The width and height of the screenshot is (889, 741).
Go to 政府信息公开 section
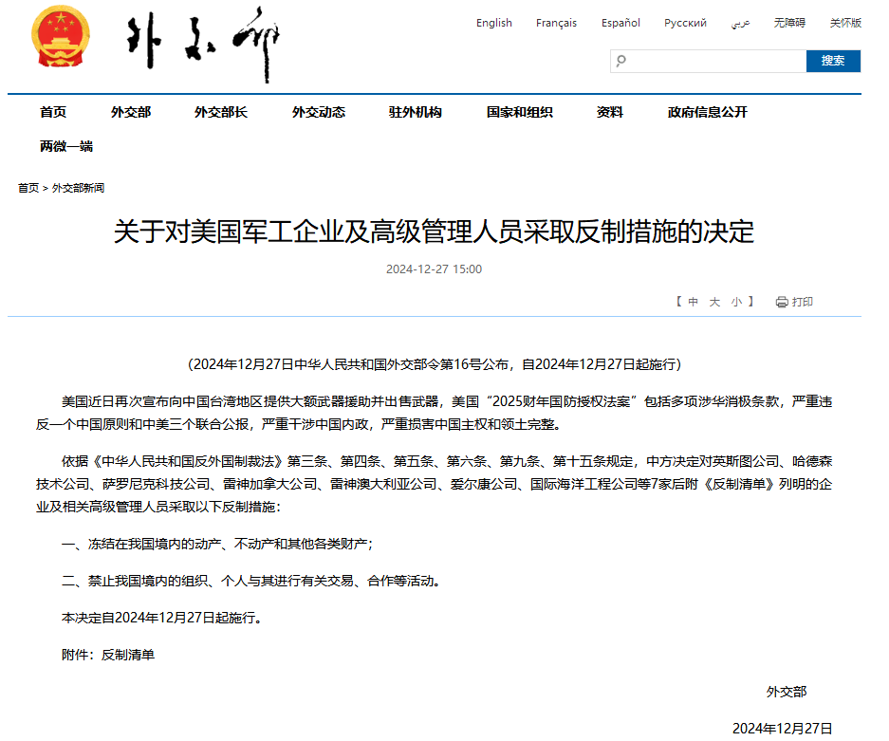pos(707,112)
